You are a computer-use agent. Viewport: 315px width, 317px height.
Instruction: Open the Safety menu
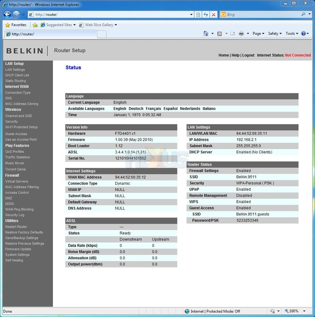[275, 34]
